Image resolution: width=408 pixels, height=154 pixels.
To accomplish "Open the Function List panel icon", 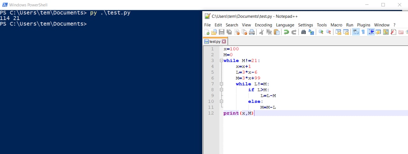I will tap(393, 32).
